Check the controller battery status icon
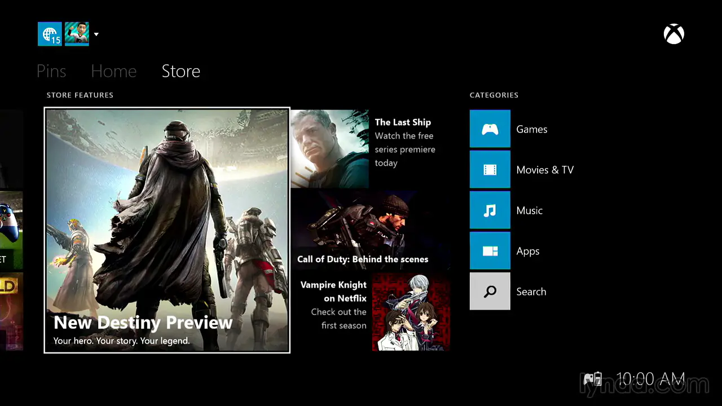Viewport: 722px width, 406px height. tap(592, 379)
